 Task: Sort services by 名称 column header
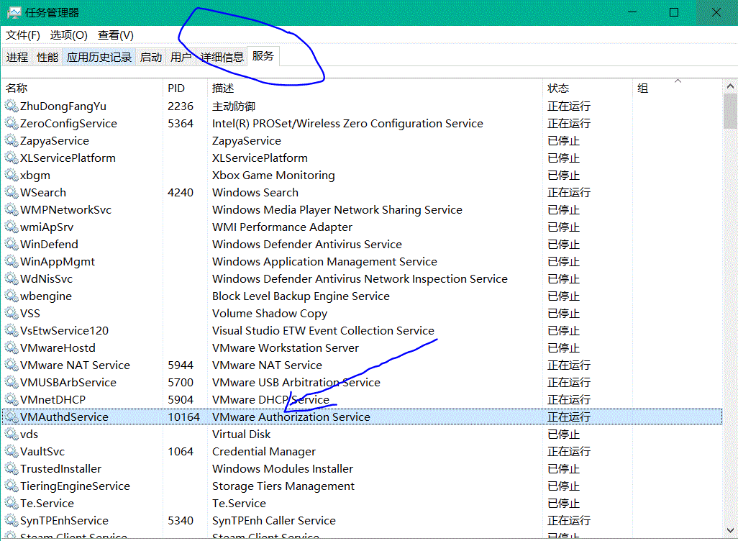[x=83, y=88]
